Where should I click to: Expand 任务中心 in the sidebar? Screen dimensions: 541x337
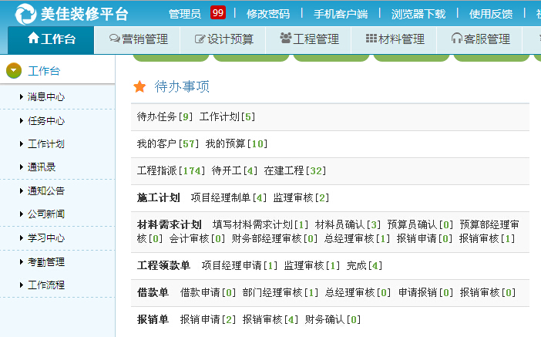[45, 120]
